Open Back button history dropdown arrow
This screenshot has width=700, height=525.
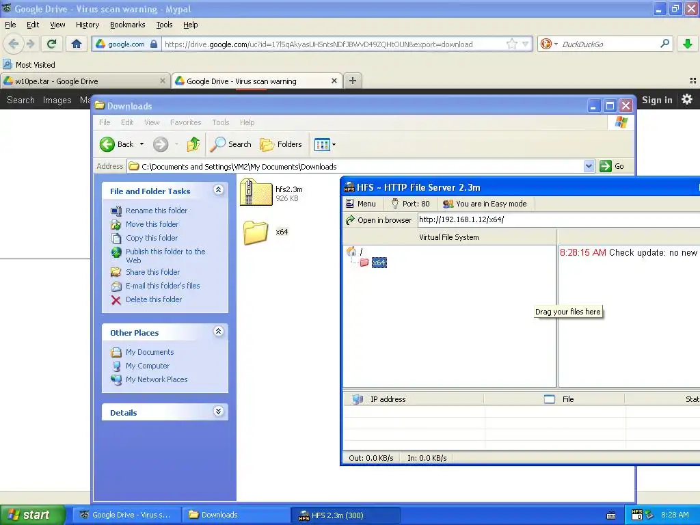coord(142,144)
